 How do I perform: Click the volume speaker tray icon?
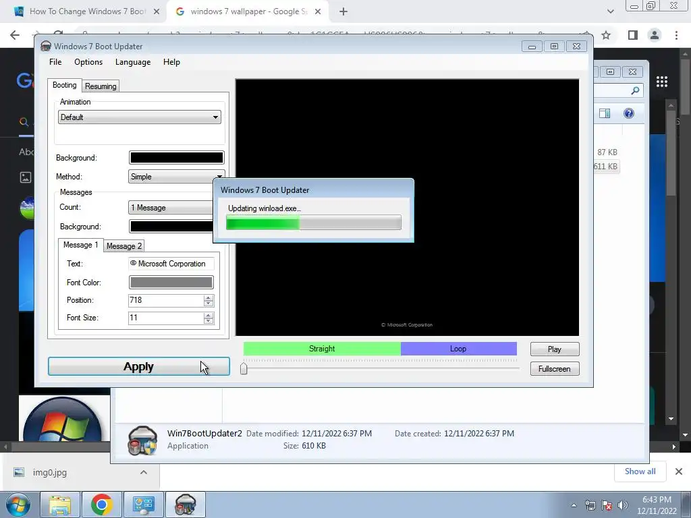pos(623,505)
